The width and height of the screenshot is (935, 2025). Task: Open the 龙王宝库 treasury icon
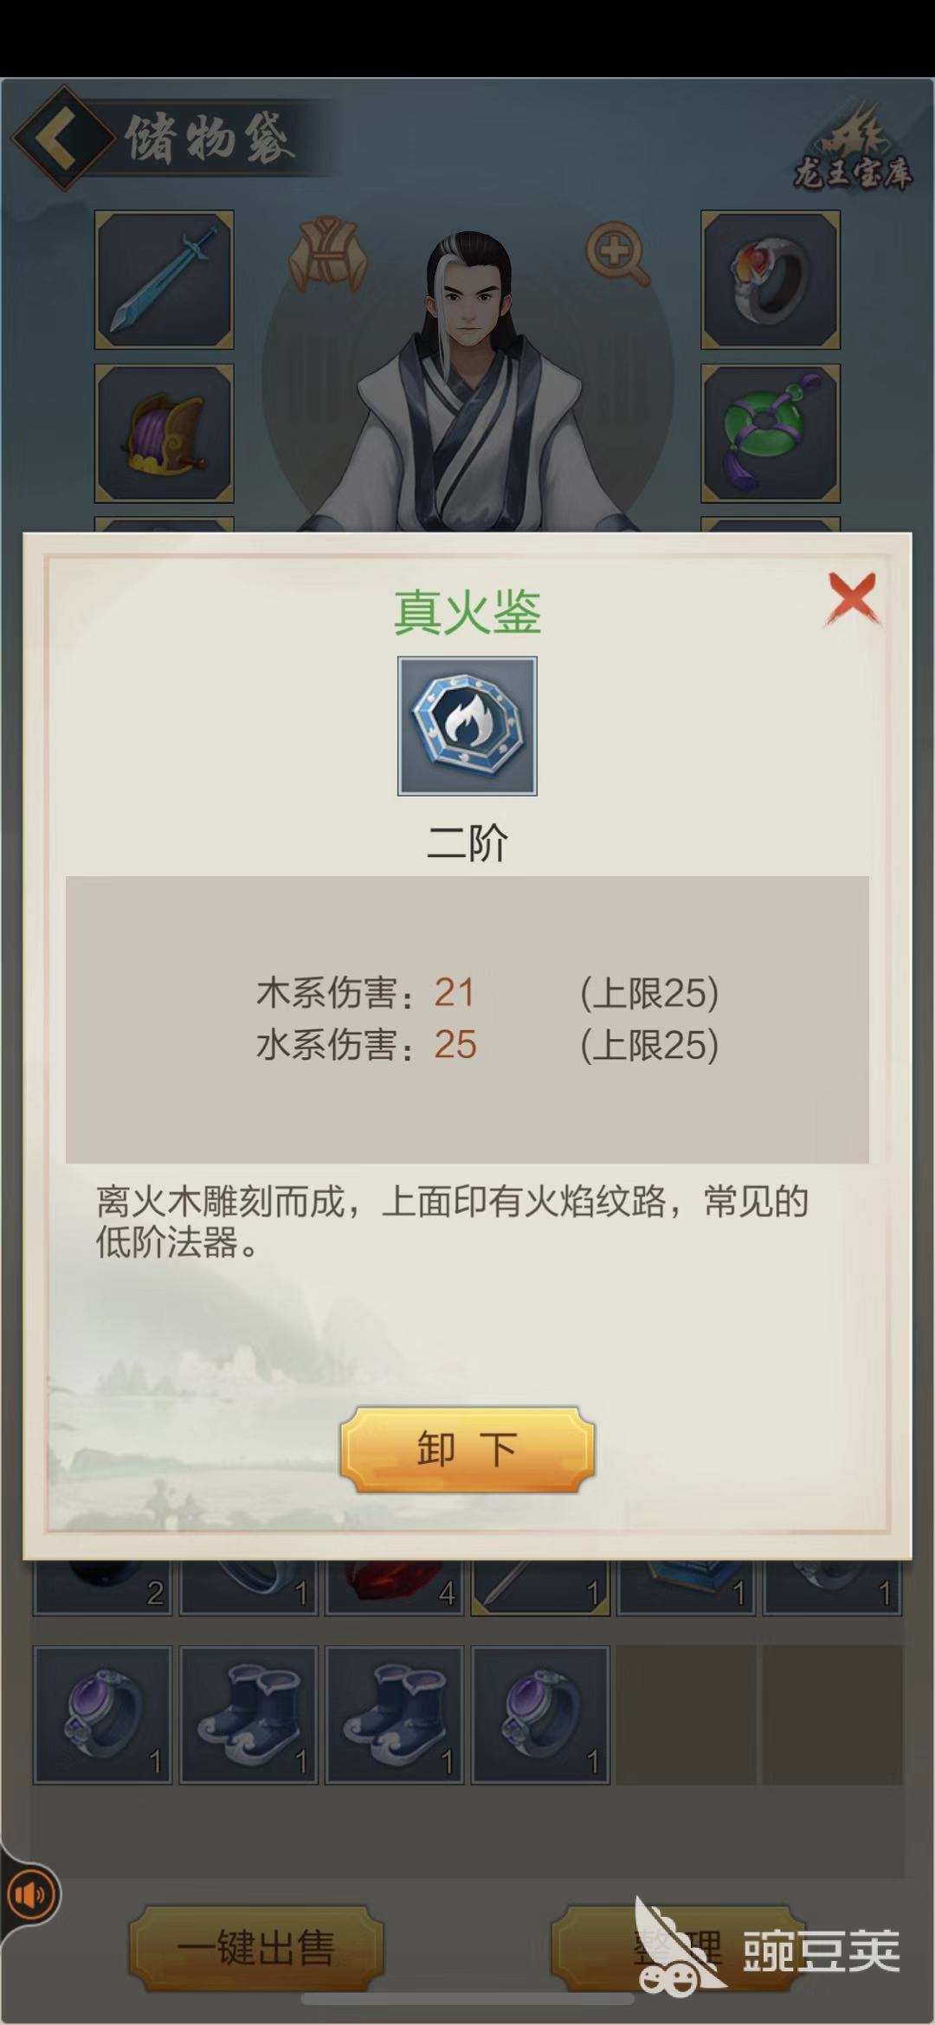853,148
